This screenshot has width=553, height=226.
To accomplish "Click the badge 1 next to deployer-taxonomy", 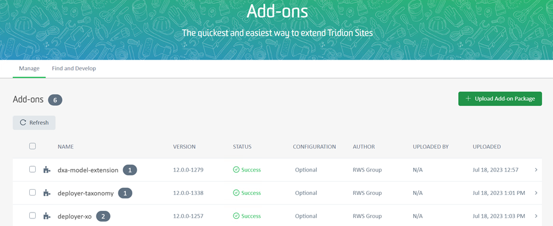I will tap(125, 193).
